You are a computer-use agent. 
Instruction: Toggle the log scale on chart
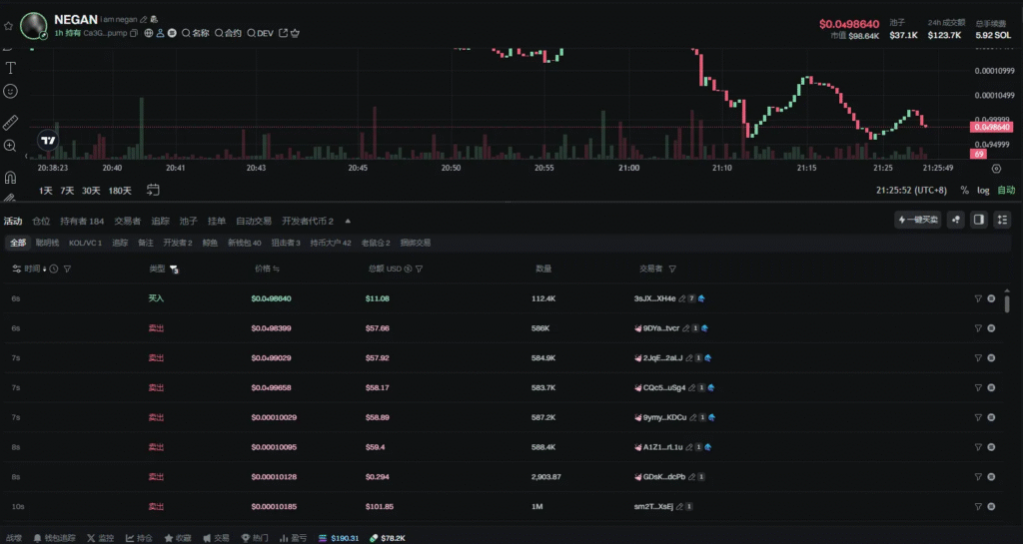[x=983, y=190]
